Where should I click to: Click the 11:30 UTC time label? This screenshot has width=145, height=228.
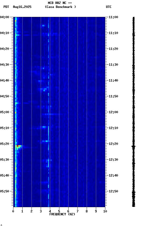pos(113,65)
